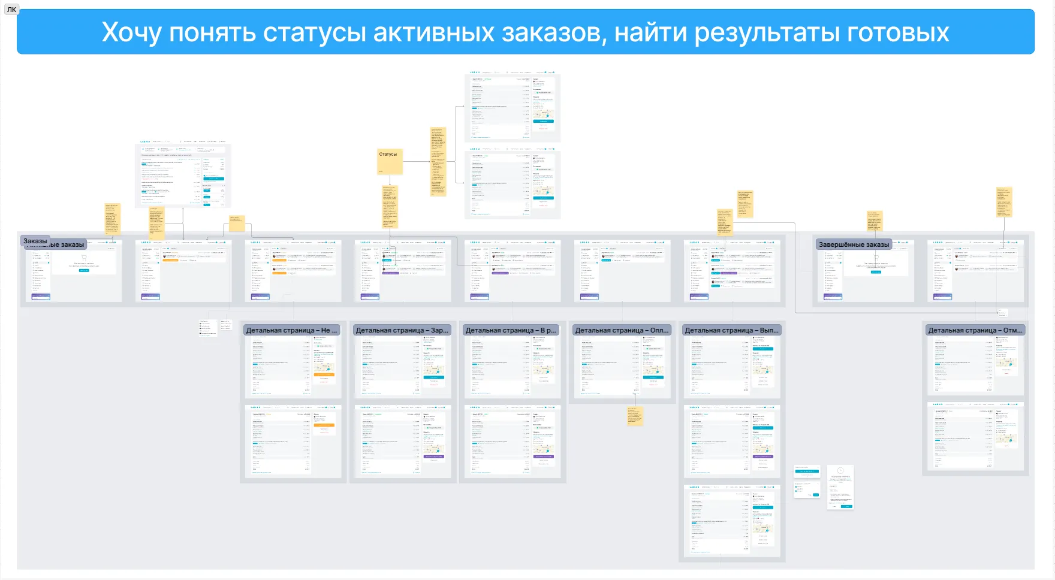Expand the dropdown field inside the purple sidebar banner
Screen dimensions: 1055x580
[x=41, y=298]
